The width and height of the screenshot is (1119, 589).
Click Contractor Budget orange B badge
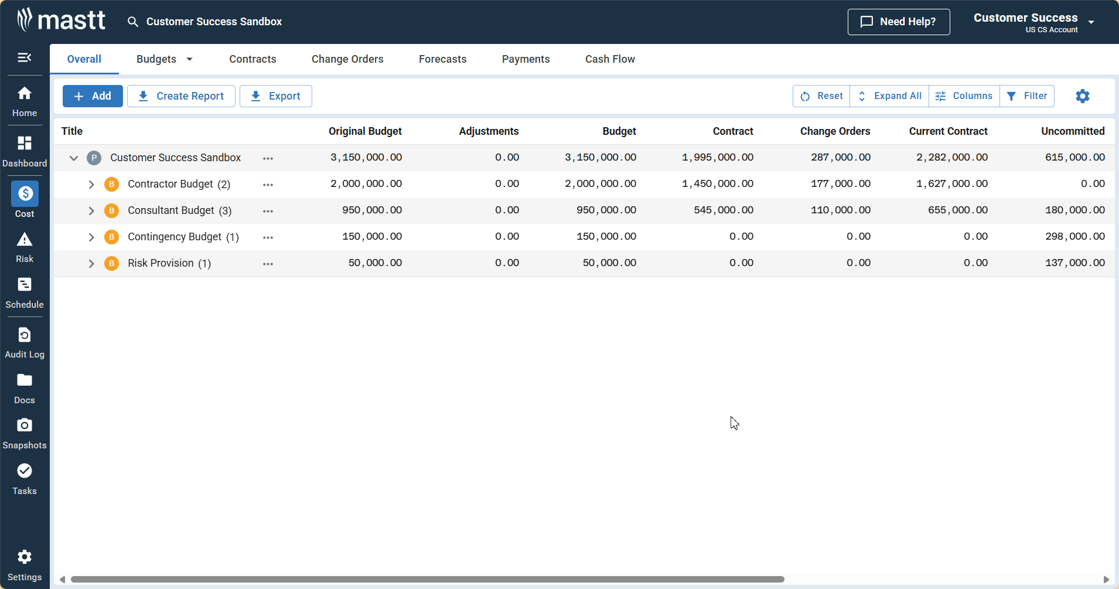coord(111,184)
